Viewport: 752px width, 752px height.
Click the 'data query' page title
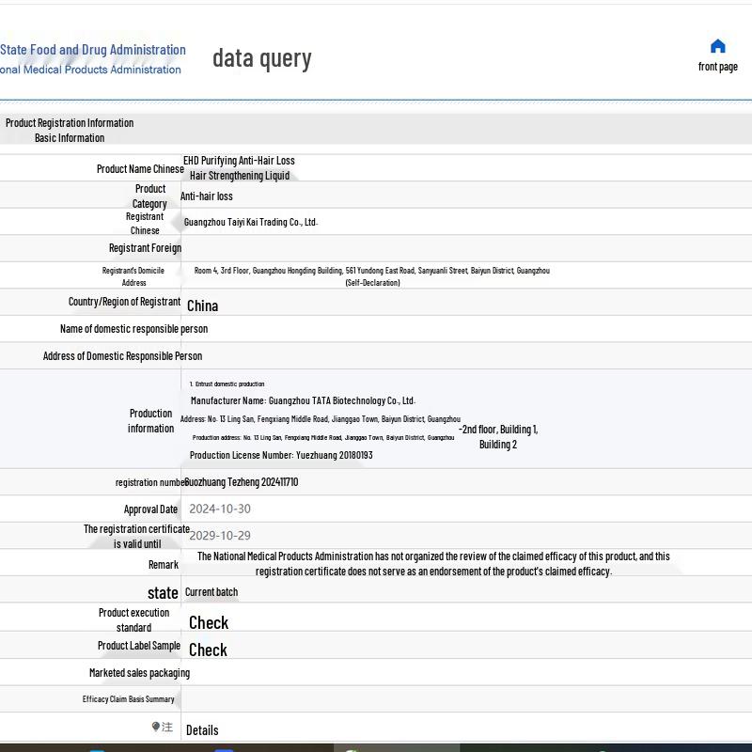coord(261,58)
